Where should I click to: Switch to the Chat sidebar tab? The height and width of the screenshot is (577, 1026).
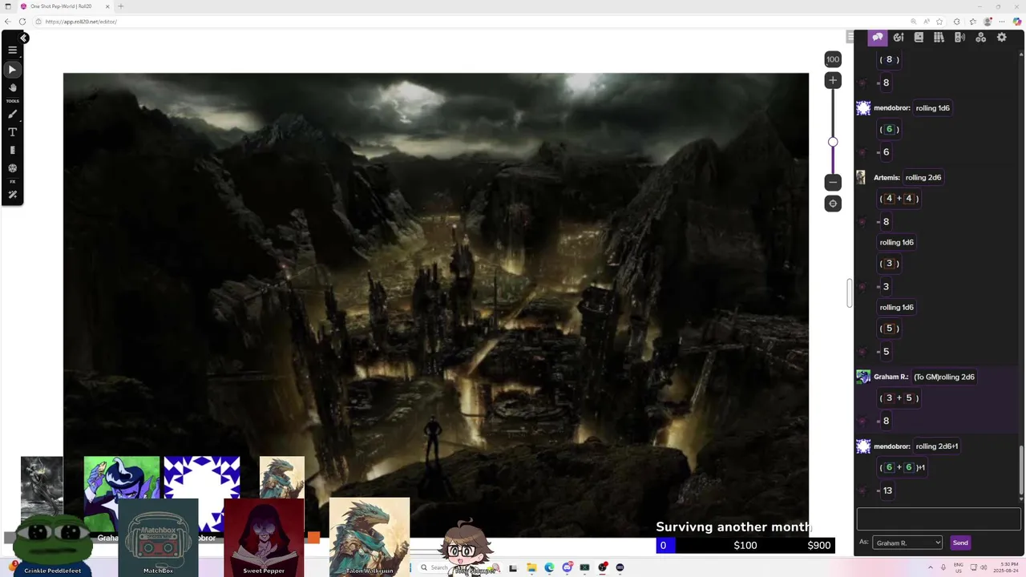click(x=878, y=38)
